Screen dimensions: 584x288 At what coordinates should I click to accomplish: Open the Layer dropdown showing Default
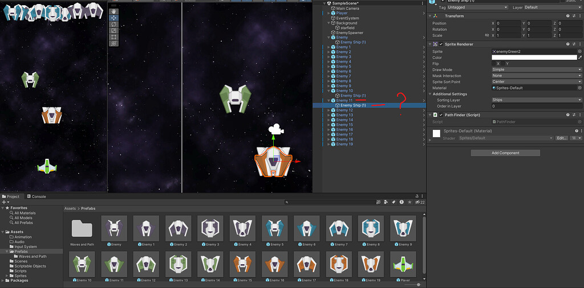coord(553,7)
